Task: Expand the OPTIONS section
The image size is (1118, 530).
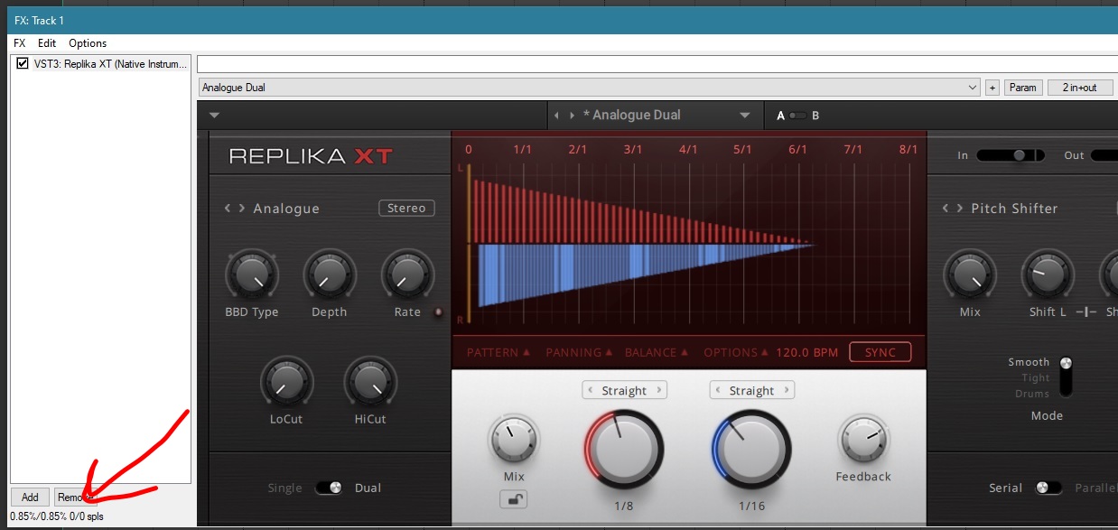Action: pos(735,352)
